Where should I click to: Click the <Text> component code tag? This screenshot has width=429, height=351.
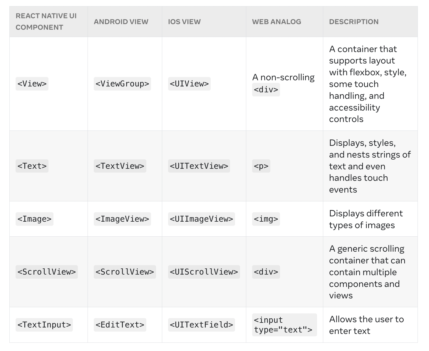pyautogui.click(x=32, y=166)
